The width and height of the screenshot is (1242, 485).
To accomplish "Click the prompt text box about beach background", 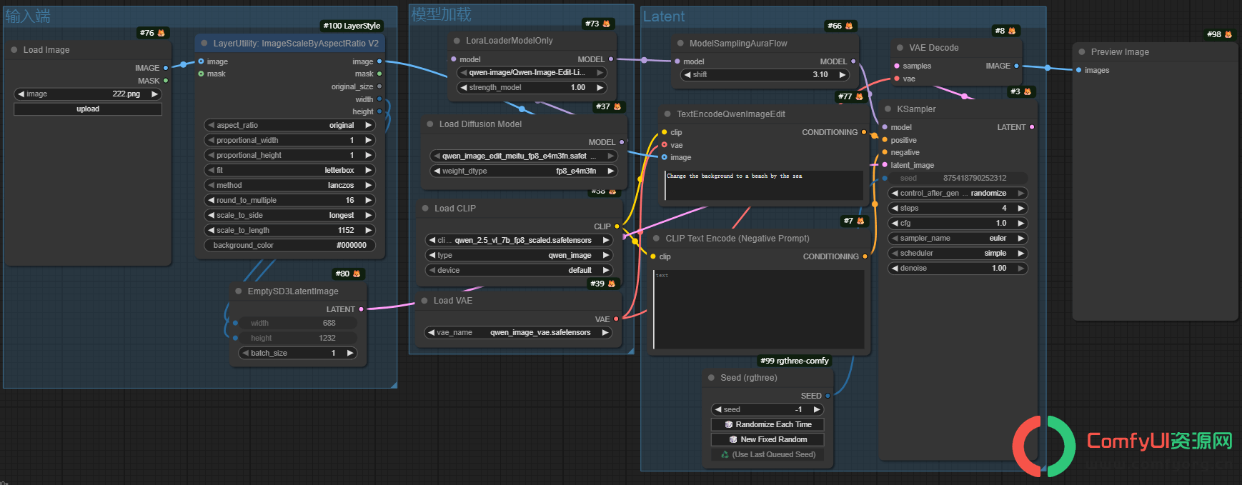I will (764, 186).
